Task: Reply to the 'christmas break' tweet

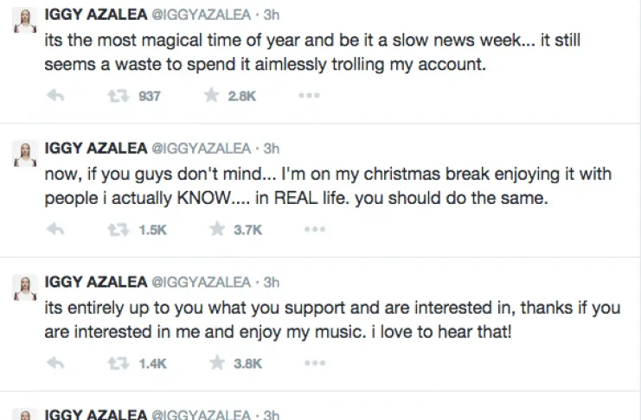Action: [x=55, y=230]
